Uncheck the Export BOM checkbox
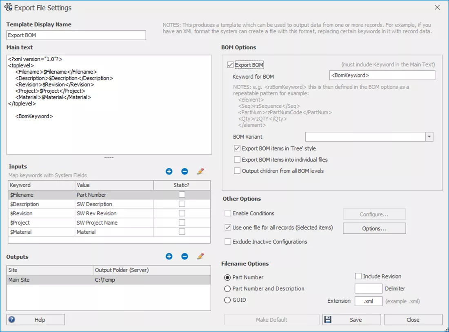The image size is (449, 332). pyautogui.click(x=230, y=65)
